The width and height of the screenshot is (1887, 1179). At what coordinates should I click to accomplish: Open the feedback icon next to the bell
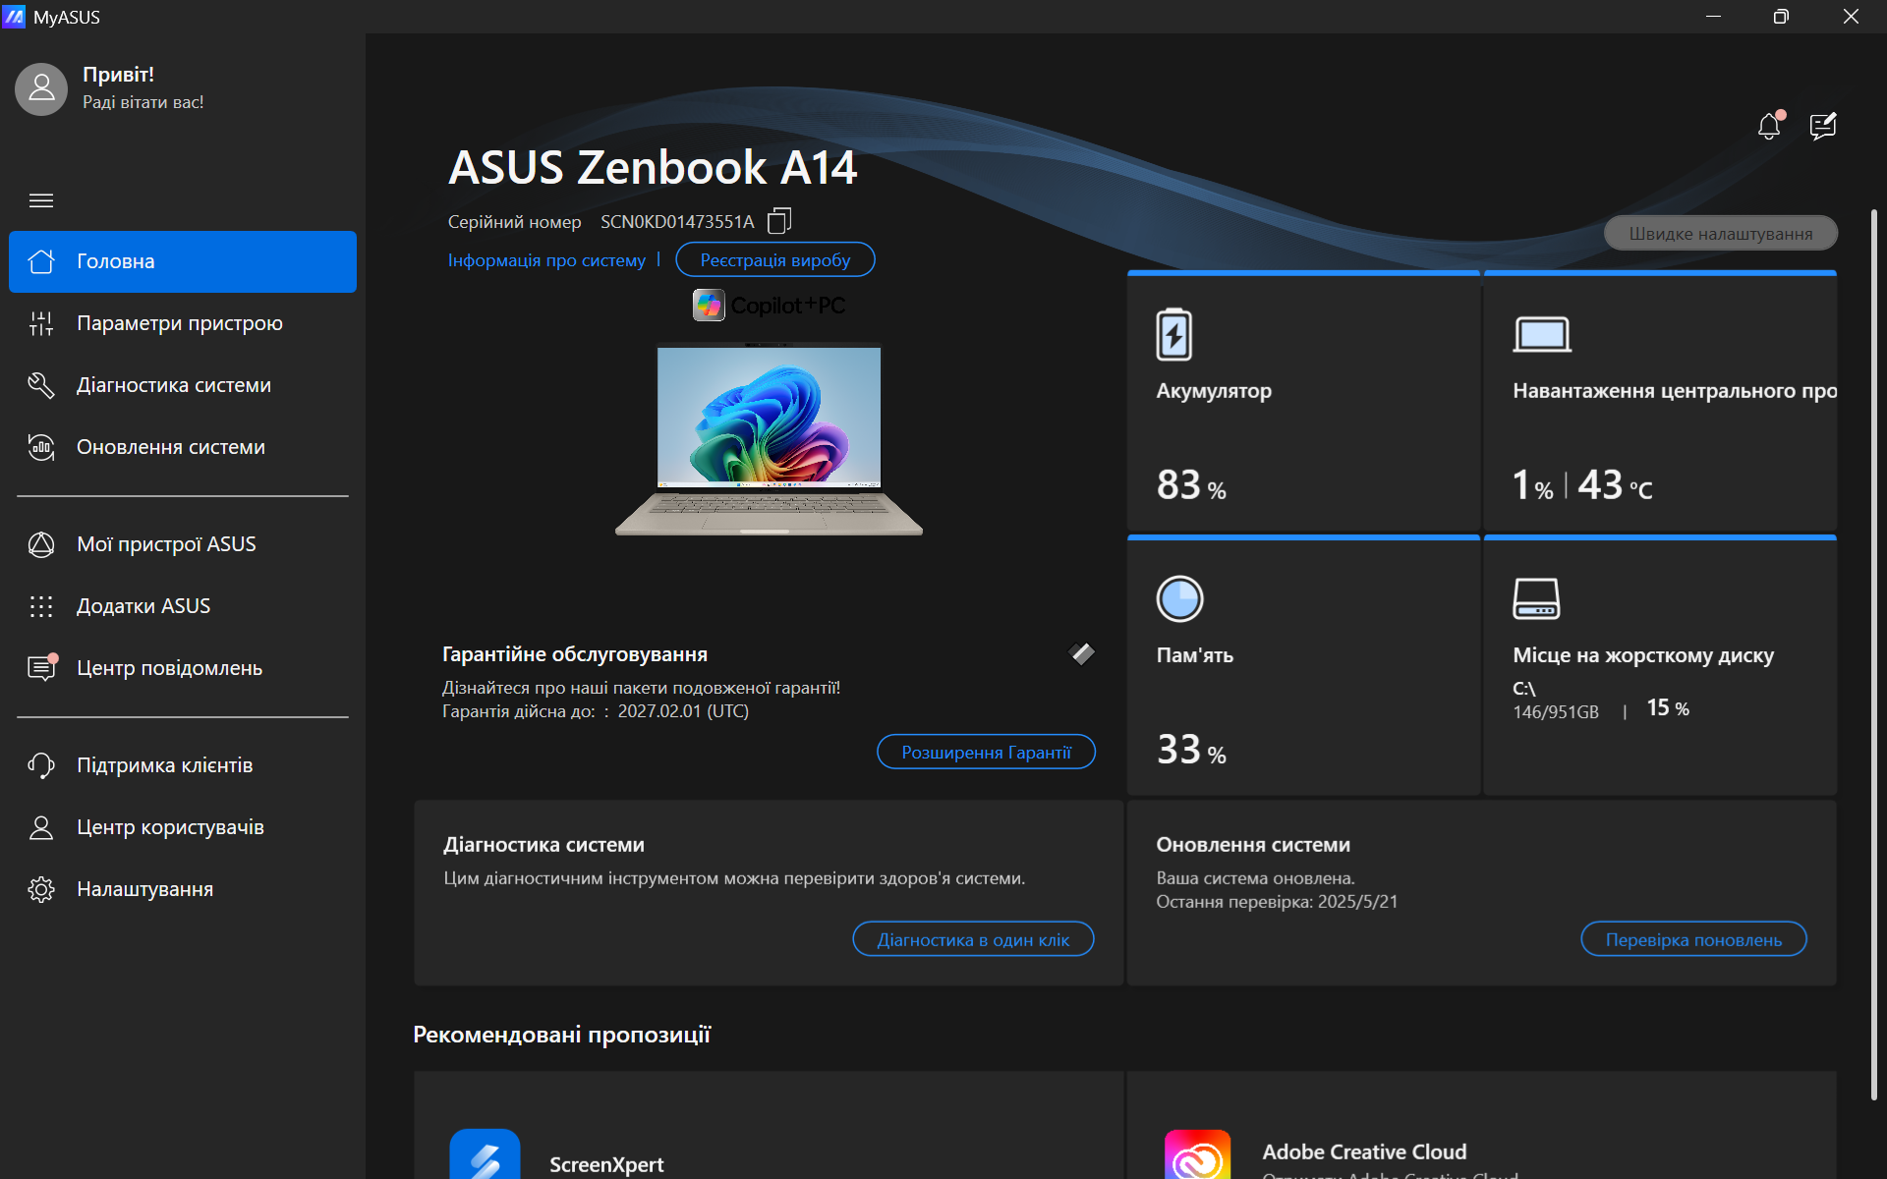(1823, 126)
